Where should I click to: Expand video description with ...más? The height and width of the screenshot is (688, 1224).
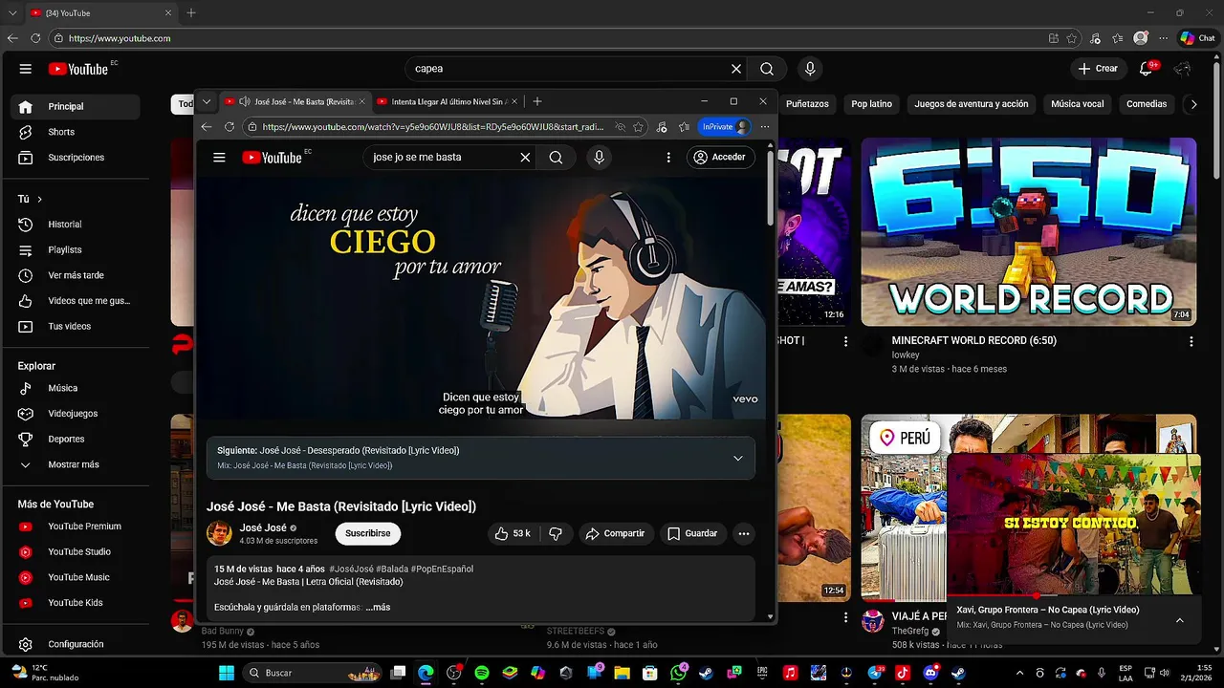(x=378, y=607)
